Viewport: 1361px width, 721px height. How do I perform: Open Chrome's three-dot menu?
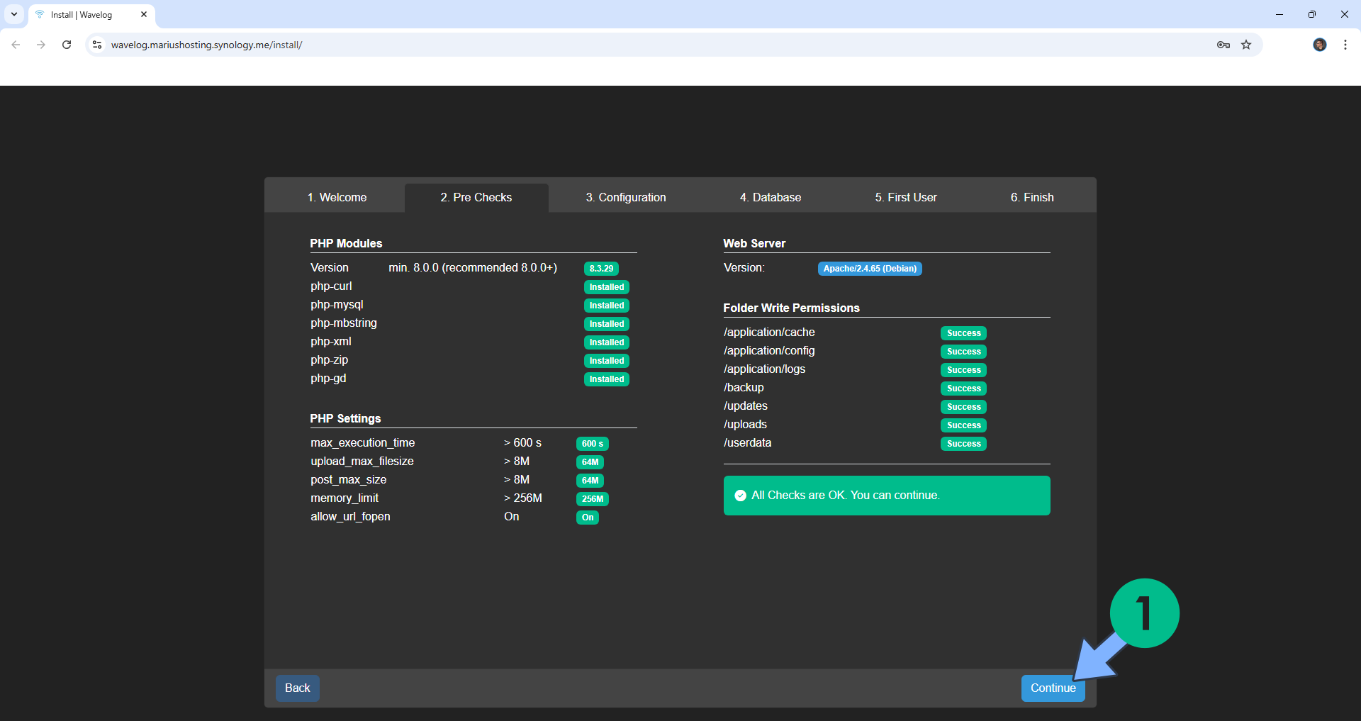[x=1345, y=45]
